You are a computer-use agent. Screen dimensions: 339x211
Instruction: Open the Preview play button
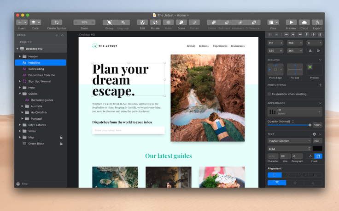pos(291,22)
